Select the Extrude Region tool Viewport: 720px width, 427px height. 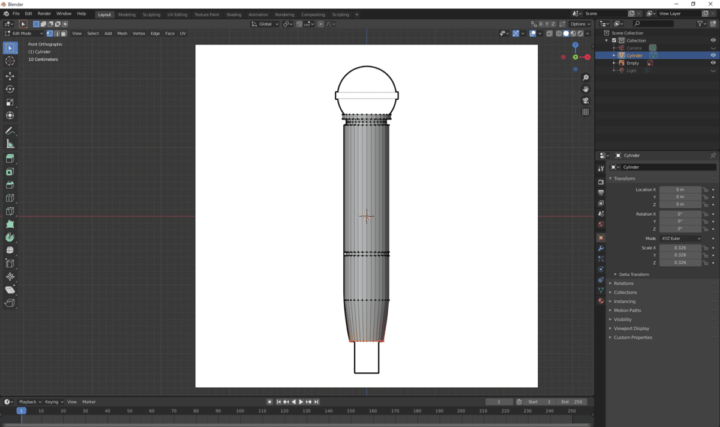pyautogui.click(x=10, y=159)
